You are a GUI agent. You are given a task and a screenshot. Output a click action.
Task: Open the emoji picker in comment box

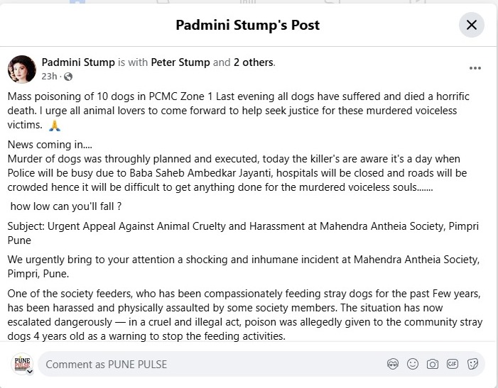point(413,365)
